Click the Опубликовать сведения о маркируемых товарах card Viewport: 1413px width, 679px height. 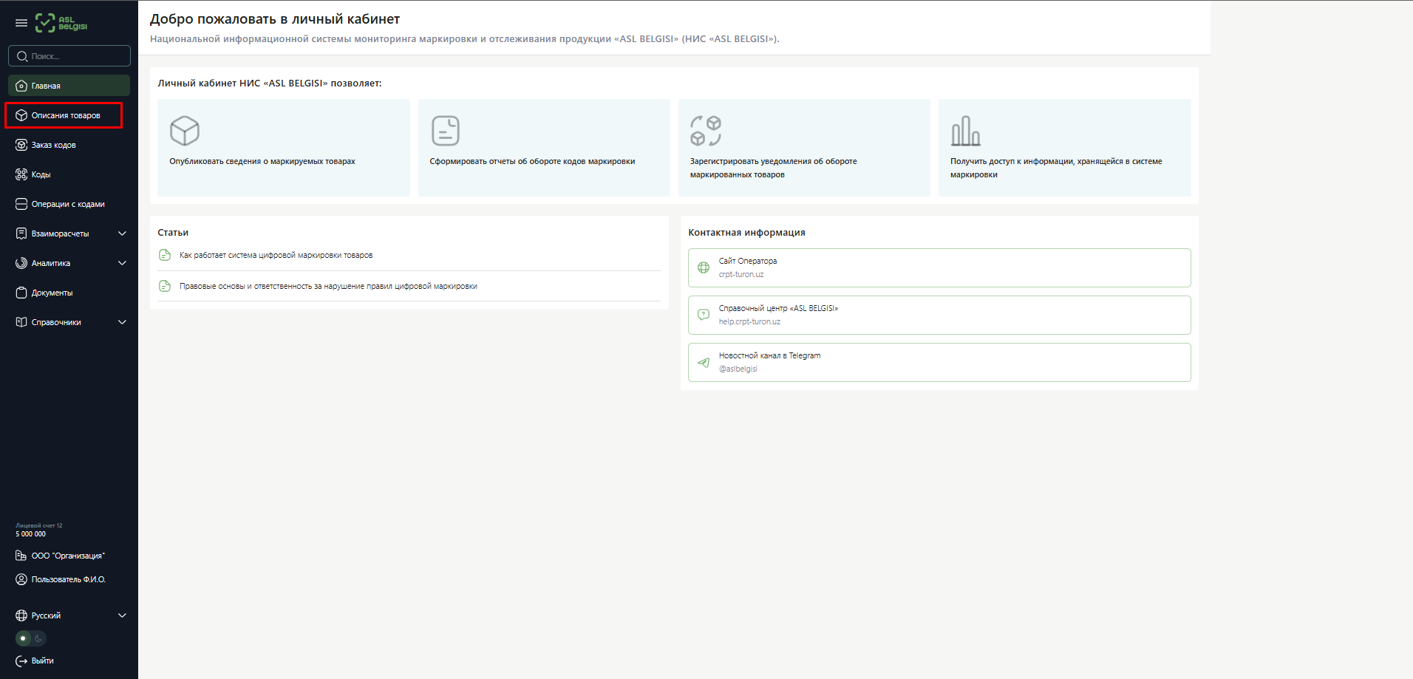[284, 148]
